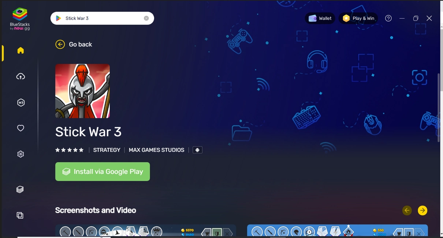This screenshot has height=238, width=443.
Task: Click the Google Play icon in search bar
Action: tap(58, 18)
